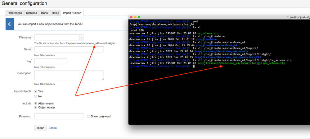Click 'Max. 10 characters.' hint text
The image size is (310, 139).
tap(45, 67)
